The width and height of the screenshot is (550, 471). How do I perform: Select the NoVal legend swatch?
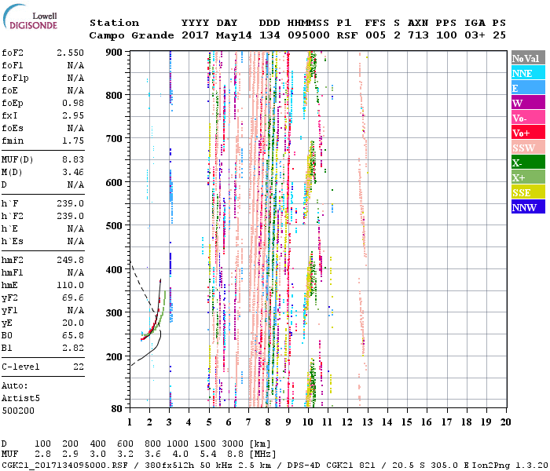point(526,58)
